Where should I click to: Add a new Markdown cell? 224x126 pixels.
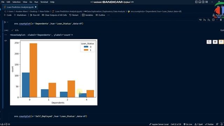point(20,15)
